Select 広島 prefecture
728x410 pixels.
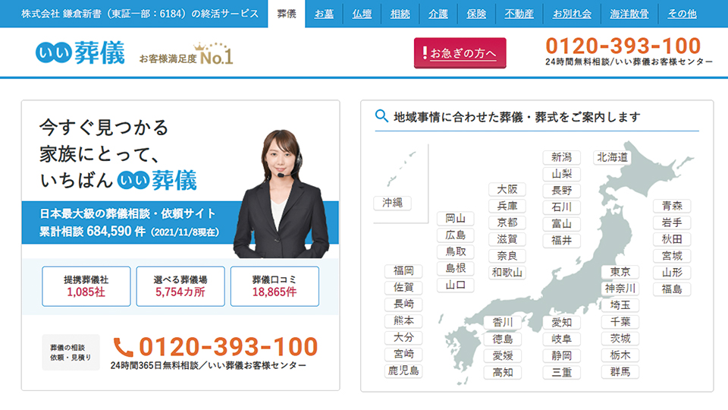point(456,235)
